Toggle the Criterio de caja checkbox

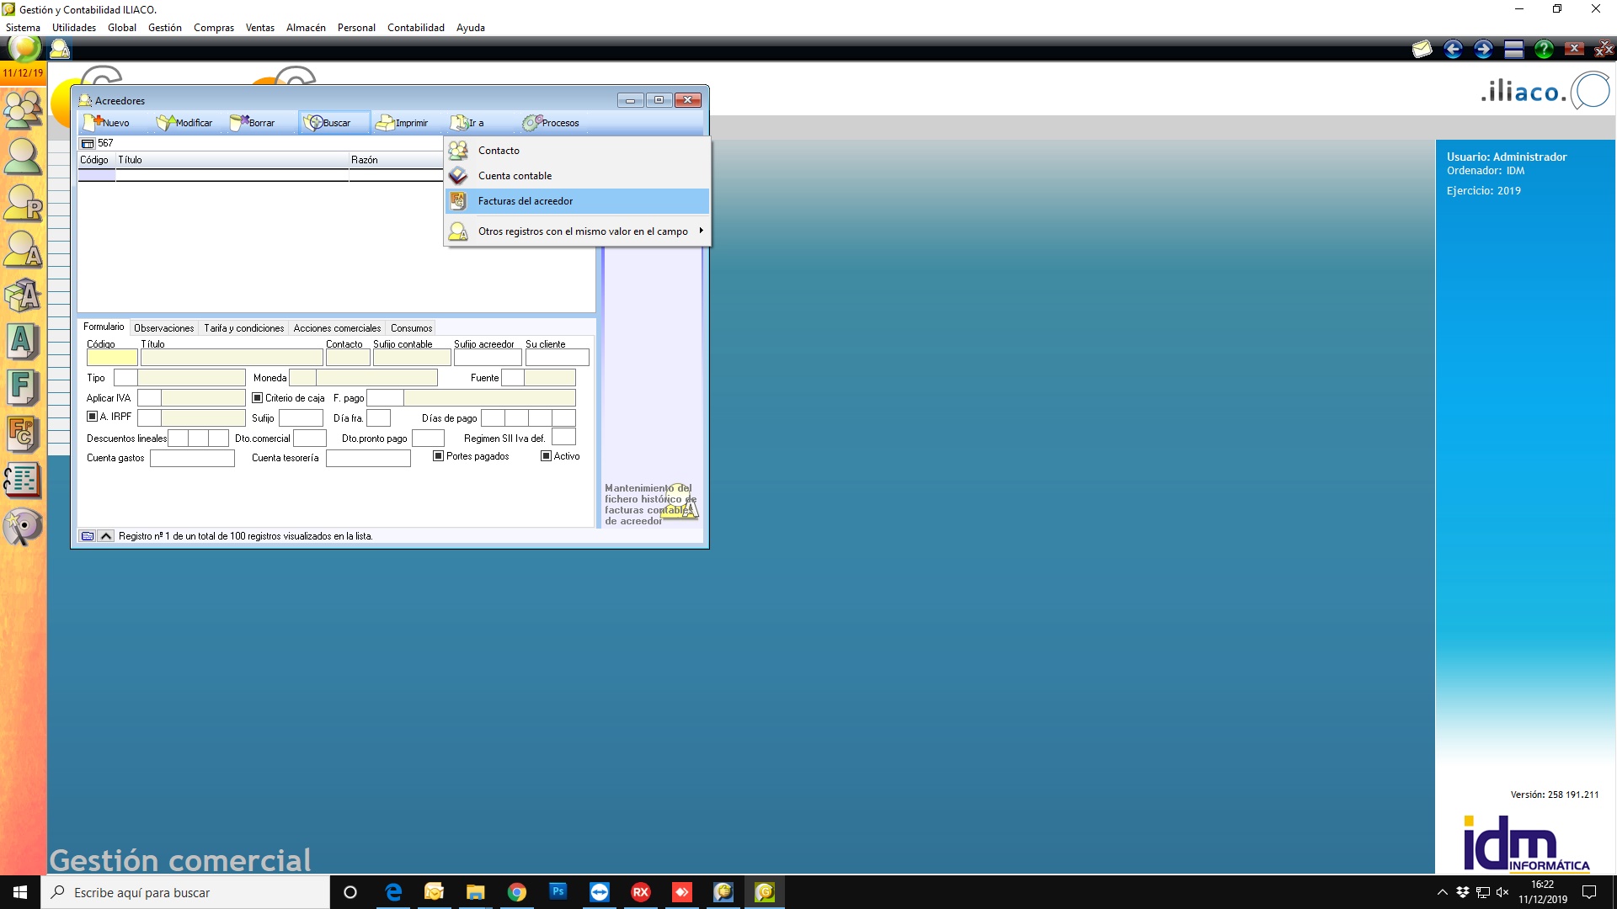coord(258,398)
